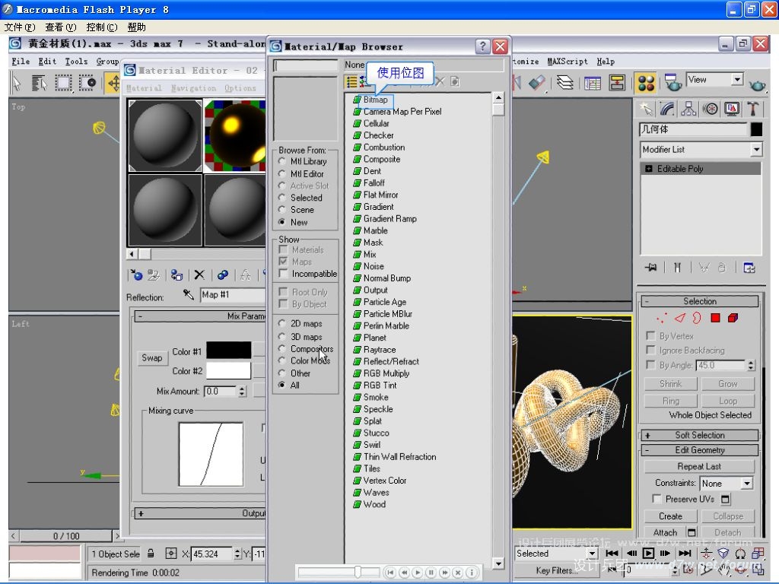Open the Utilities hammer panel icon
This screenshot has width=779, height=584.
click(753, 109)
